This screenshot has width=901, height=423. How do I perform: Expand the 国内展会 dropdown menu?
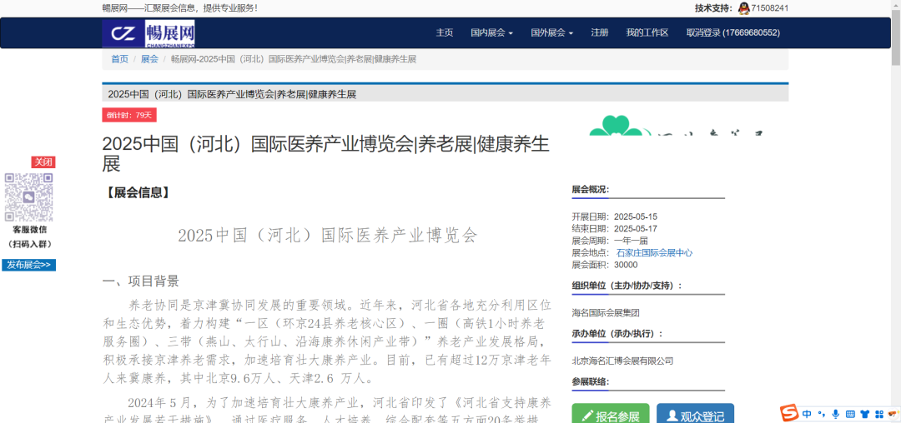pos(491,33)
